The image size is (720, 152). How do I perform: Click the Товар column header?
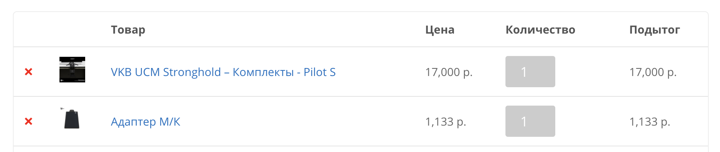point(128,30)
